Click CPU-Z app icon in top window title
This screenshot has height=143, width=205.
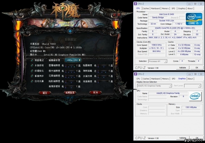[x=135, y=4]
